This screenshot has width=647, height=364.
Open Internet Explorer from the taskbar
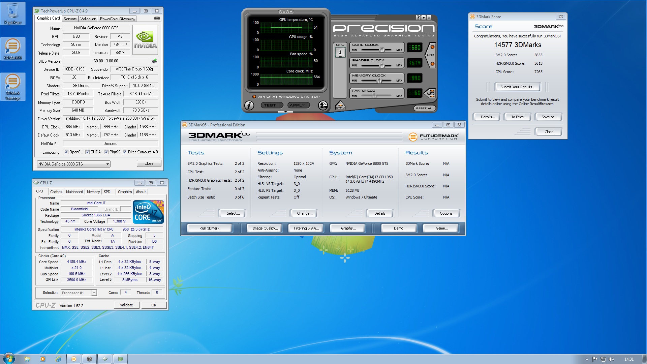coord(58,359)
